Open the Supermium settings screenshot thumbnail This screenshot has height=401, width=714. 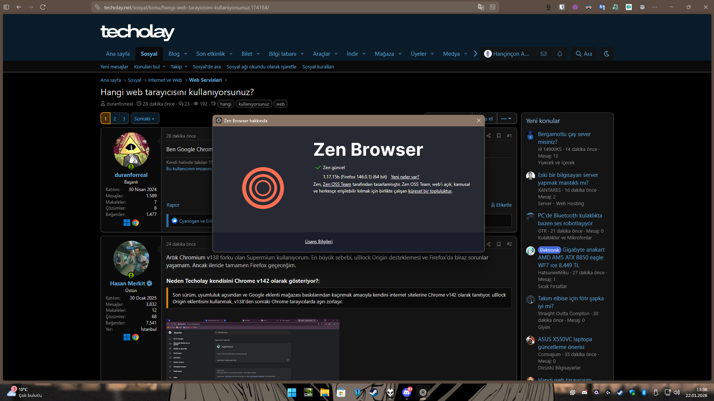253,349
